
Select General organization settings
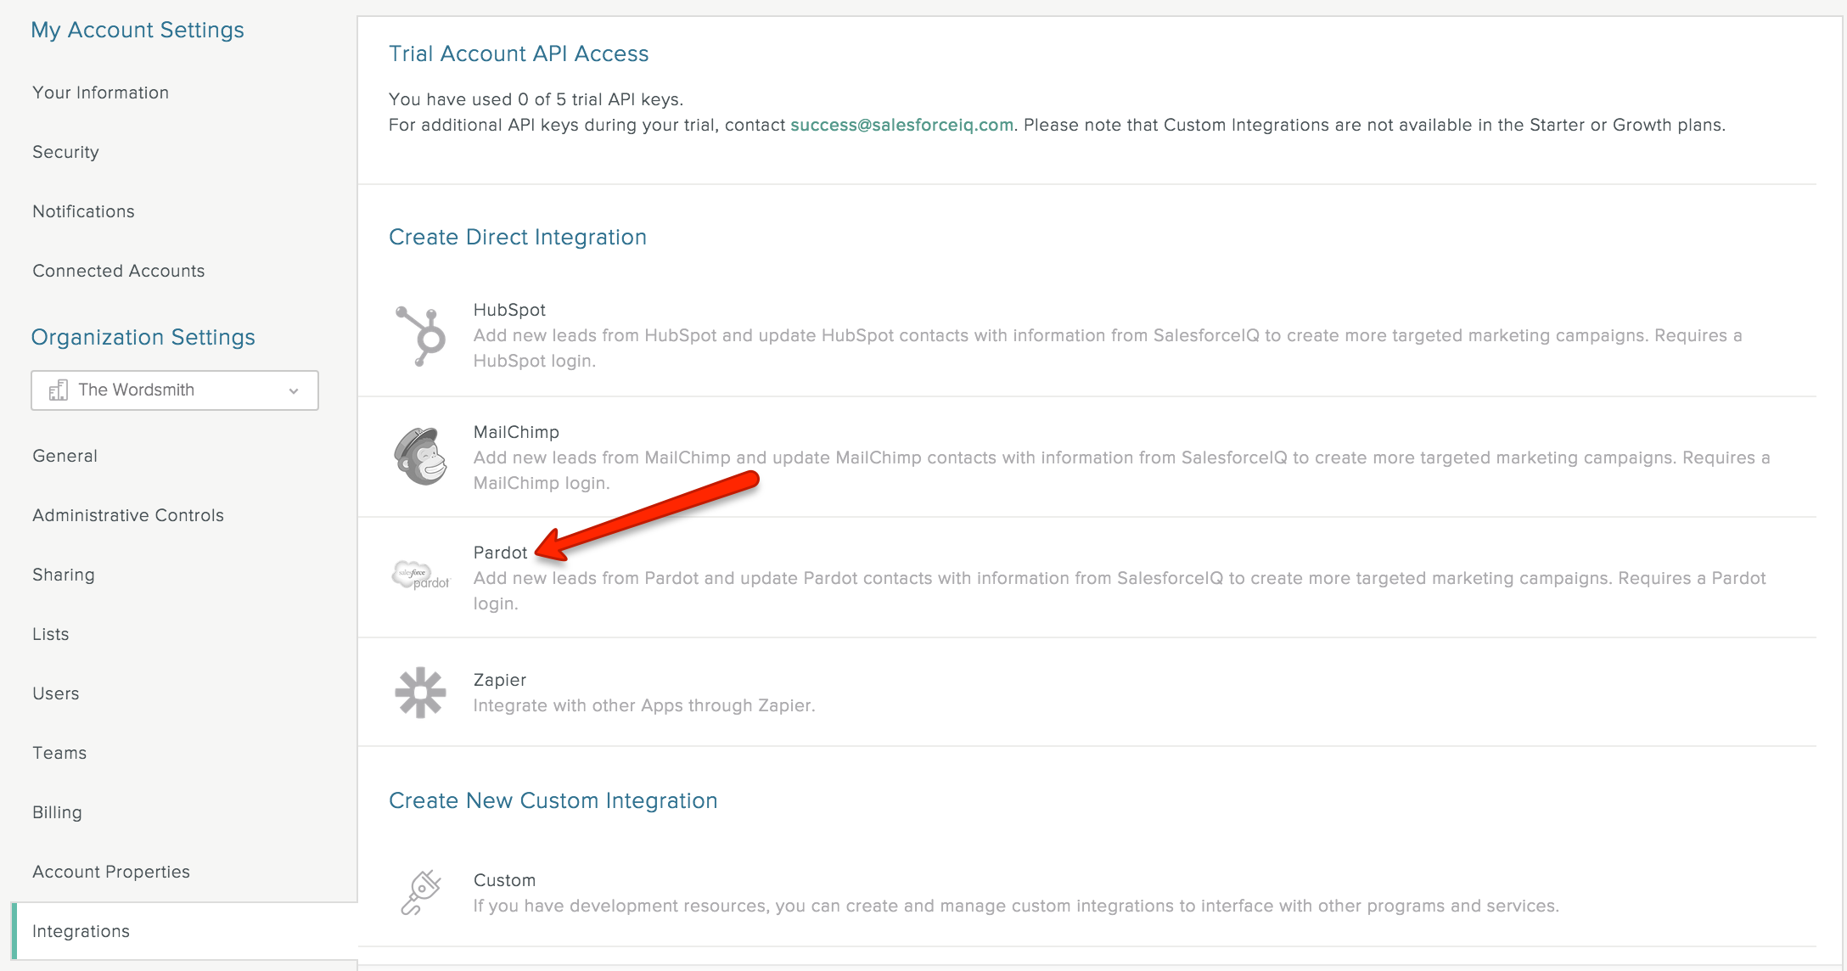65,456
